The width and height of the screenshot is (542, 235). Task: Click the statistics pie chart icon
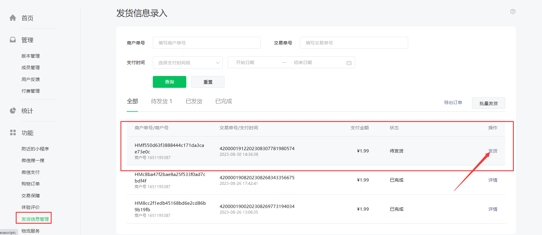click(13, 111)
